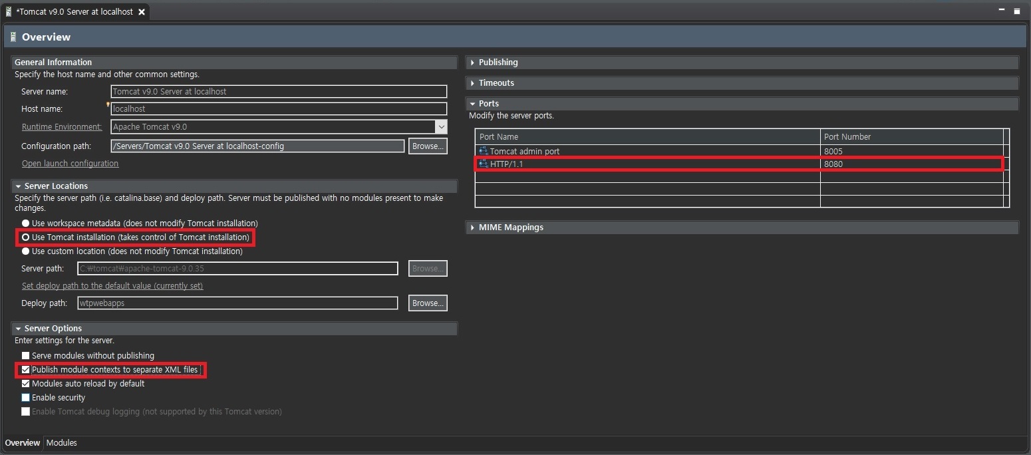Click the Server name input field
Image resolution: width=1031 pixels, height=455 pixels.
coord(279,92)
